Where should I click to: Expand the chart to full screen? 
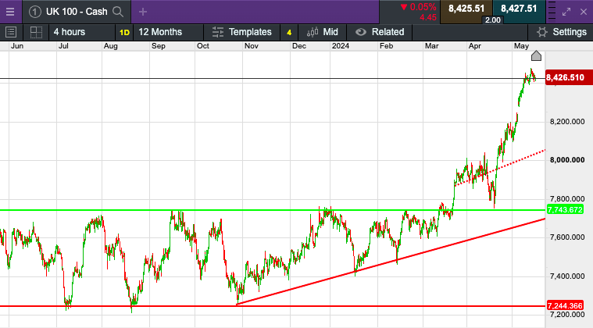(x=566, y=12)
